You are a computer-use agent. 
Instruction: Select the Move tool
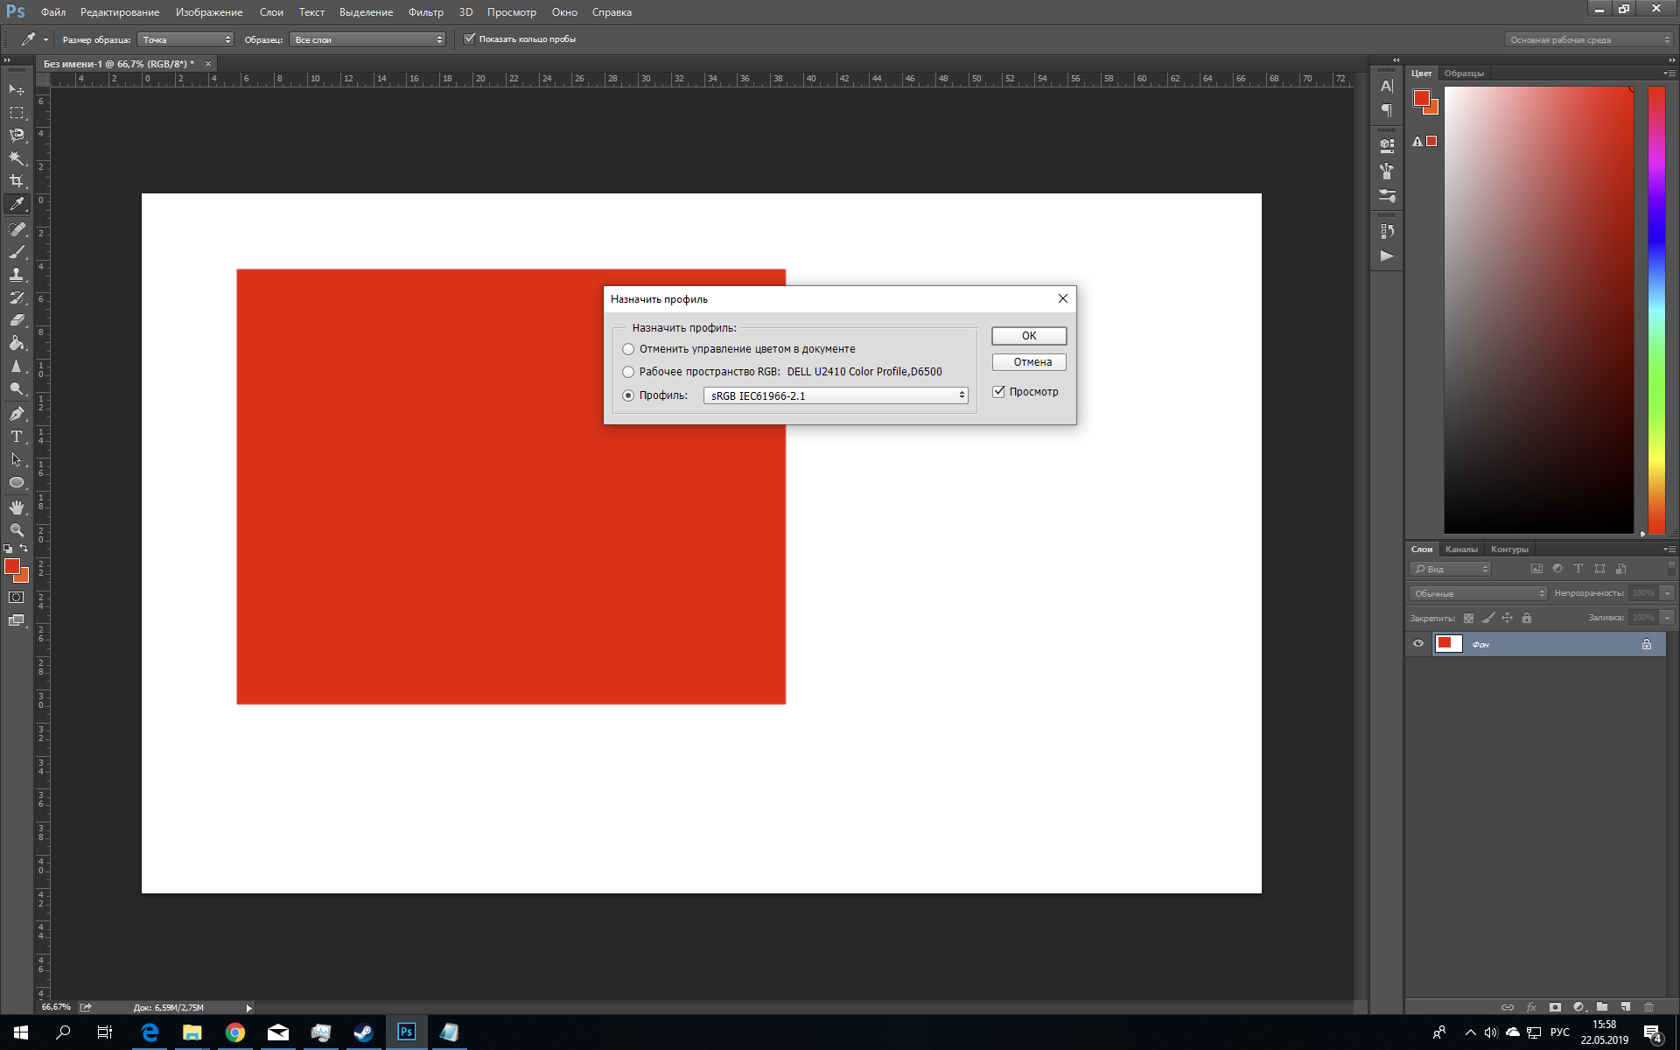(x=17, y=89)
